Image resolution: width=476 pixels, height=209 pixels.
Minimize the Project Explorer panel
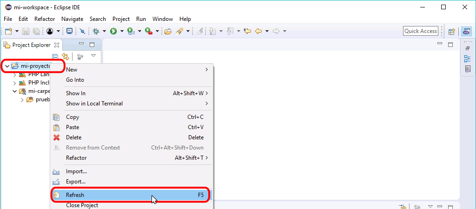tap(81, 44)
